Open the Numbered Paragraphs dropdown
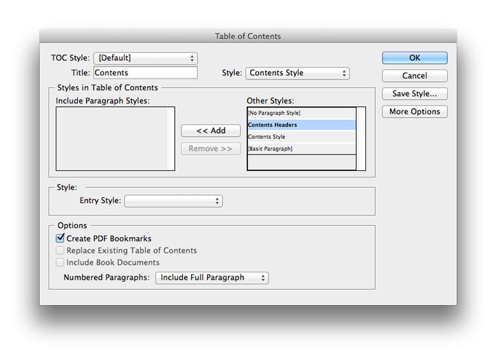Image resolution: width=491 pixels, height=349 pixels. point(212,278)
